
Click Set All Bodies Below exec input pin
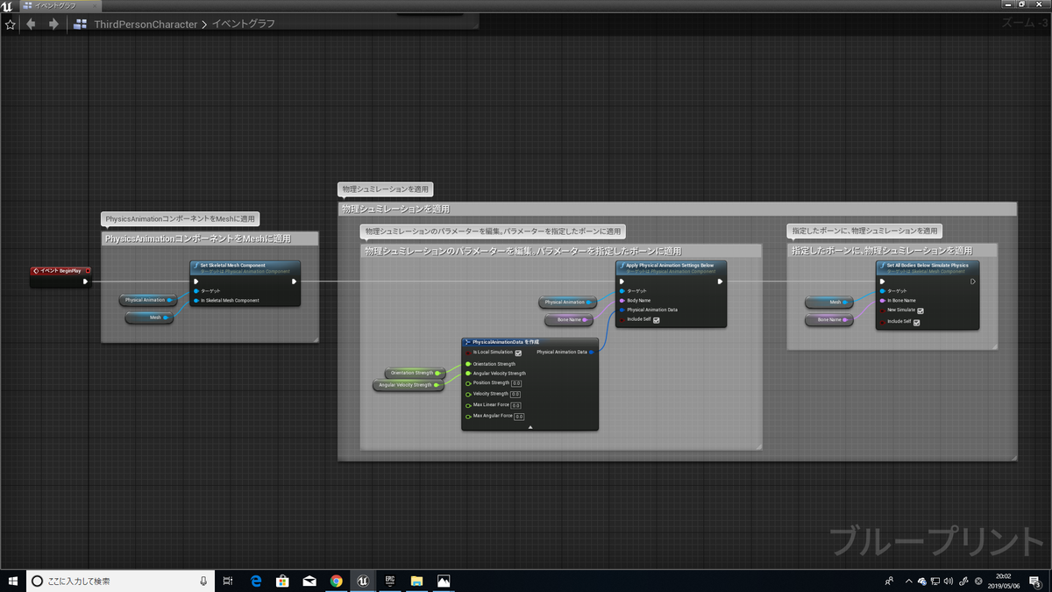(x=883, y=282)
